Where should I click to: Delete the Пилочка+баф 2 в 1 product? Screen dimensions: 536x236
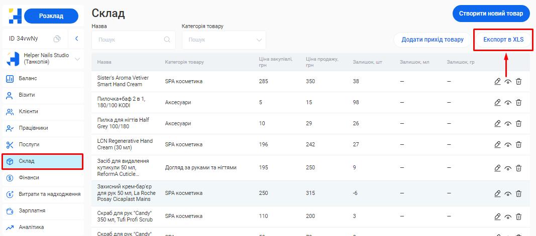tap(519, 102)
